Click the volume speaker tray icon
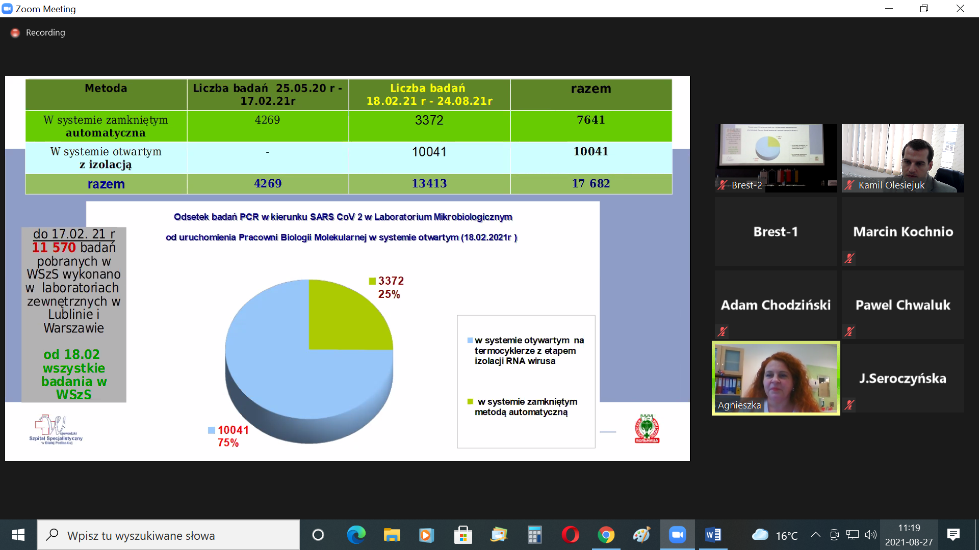The height and width of the screenshot is (550, 980). coord(870,535)
